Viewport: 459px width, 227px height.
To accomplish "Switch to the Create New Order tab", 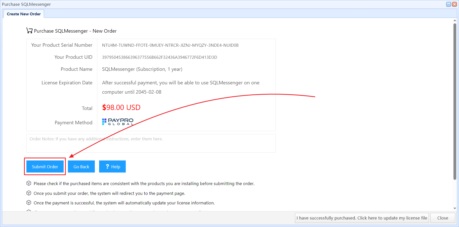I will 24,14.
